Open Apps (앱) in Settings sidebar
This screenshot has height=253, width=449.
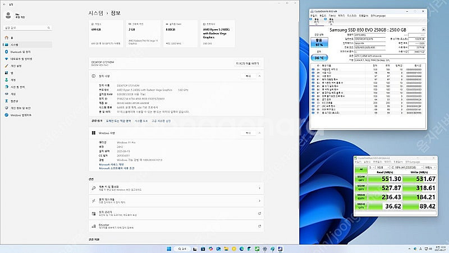(27, 73)
